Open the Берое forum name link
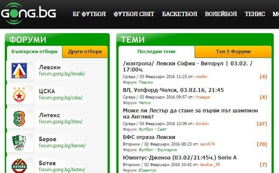Viewport: 279px width, 173px height. 48,139
